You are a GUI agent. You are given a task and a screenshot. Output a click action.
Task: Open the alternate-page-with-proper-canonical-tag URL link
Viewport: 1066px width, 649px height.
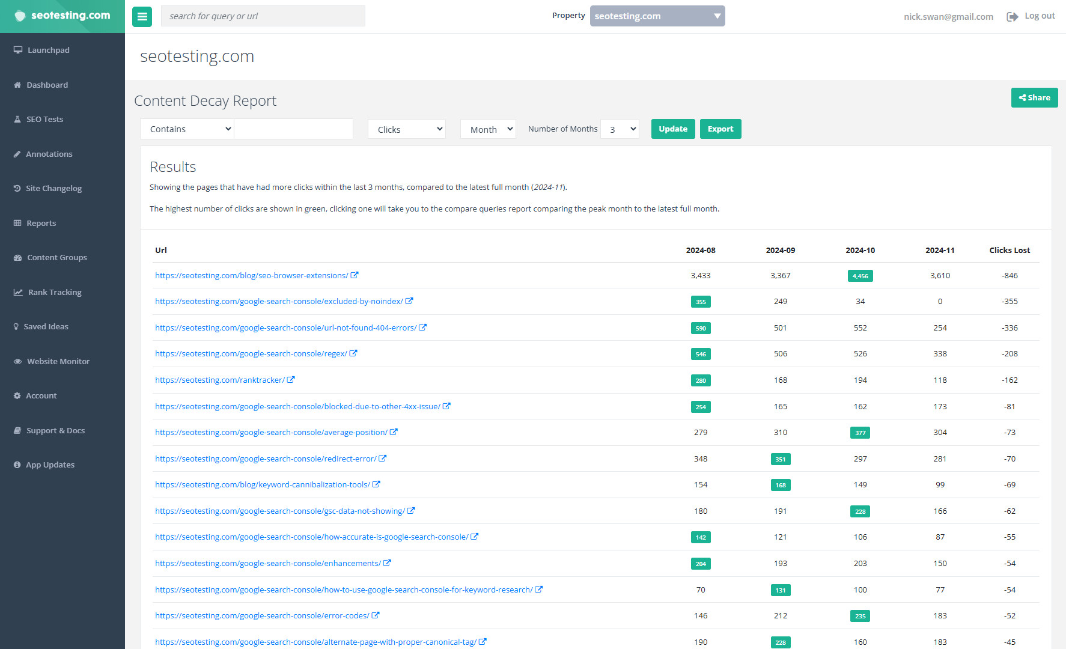tap(316, 642)
